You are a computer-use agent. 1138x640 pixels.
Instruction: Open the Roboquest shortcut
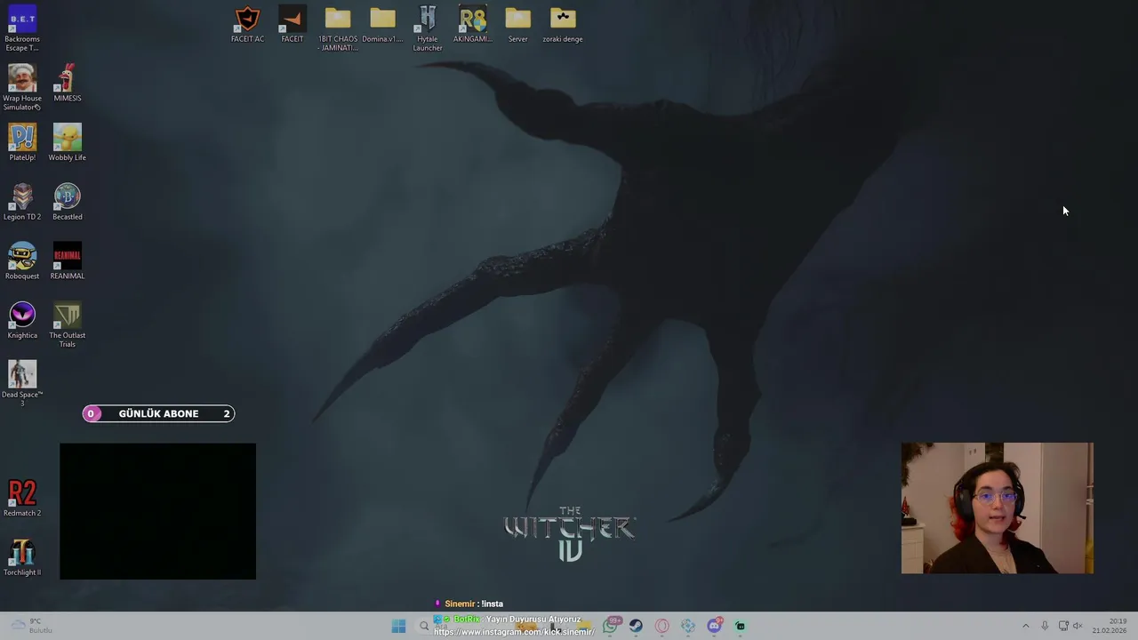[22, 260]
